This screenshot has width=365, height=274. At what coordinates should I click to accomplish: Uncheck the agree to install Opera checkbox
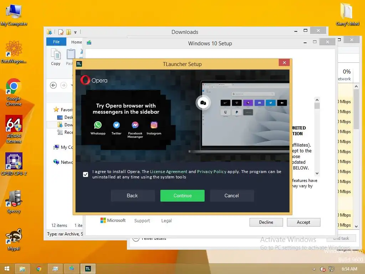pyautogui.click(x=86, y=174)
